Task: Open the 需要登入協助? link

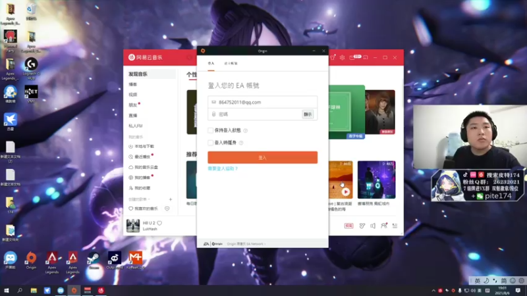Action: [x=223, y=168]
